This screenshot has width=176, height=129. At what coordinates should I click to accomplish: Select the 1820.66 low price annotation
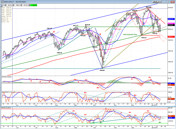(102, 70)
